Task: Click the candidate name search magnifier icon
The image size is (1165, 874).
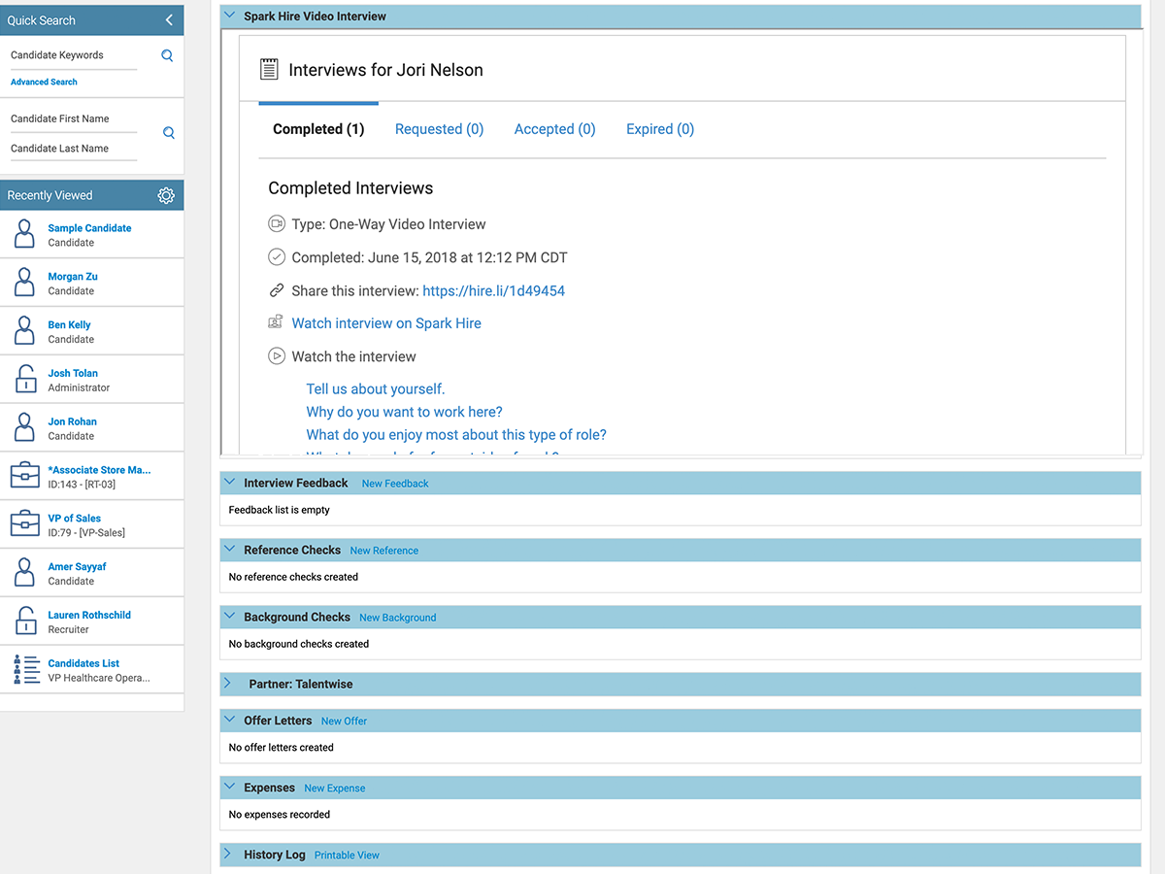Action: [x=169, y=133]
